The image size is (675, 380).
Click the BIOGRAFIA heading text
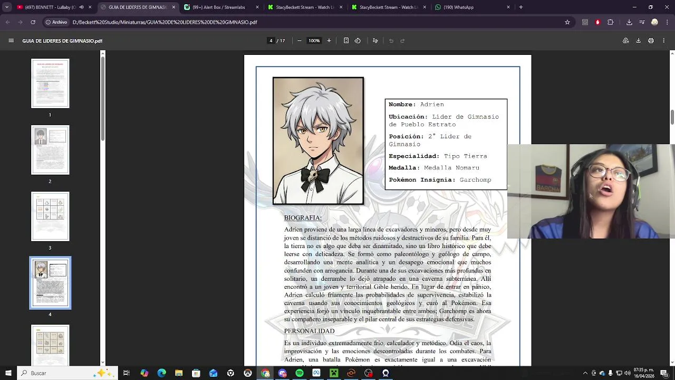point(303,218)
